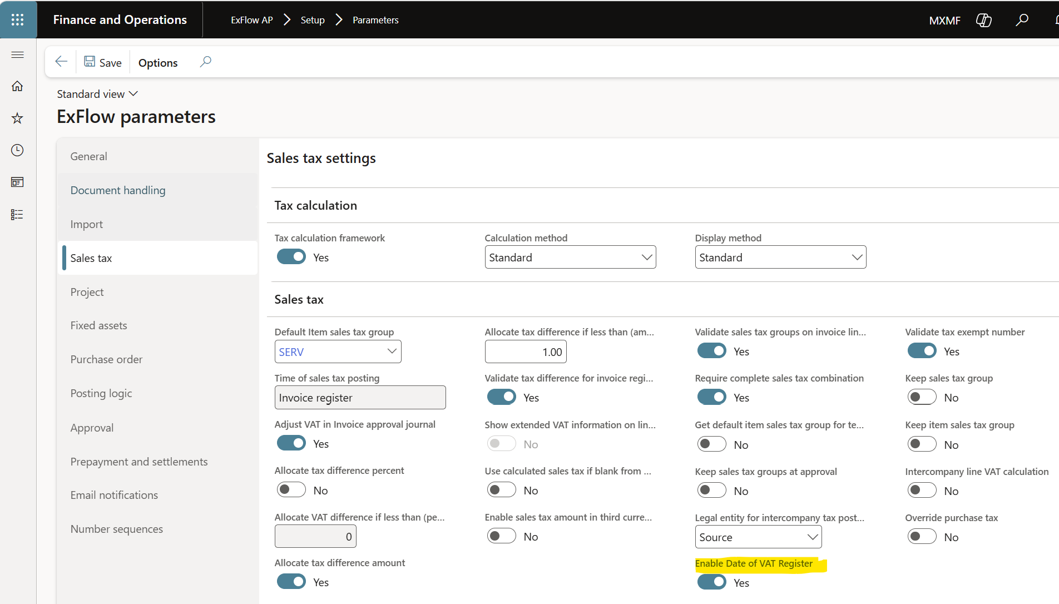
Task: Open Workspaces icon in sidebar
Action: (18, 182)
